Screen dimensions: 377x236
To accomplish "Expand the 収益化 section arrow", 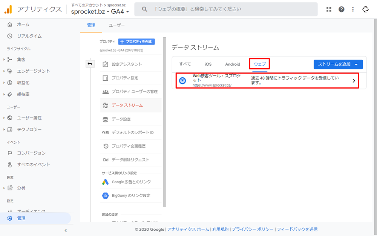I will tap(4, 83).
